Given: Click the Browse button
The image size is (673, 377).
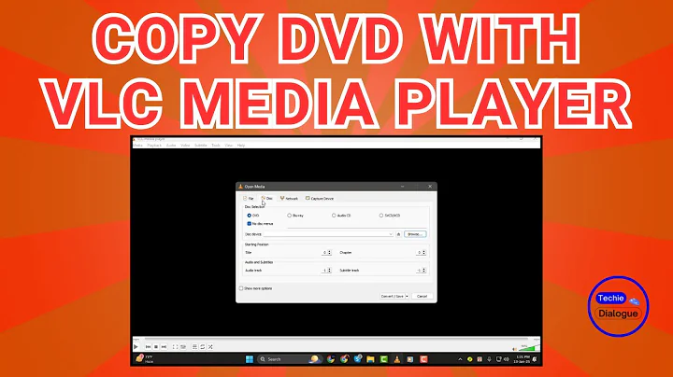Looking at the screenshot, I should click(415, 234).
